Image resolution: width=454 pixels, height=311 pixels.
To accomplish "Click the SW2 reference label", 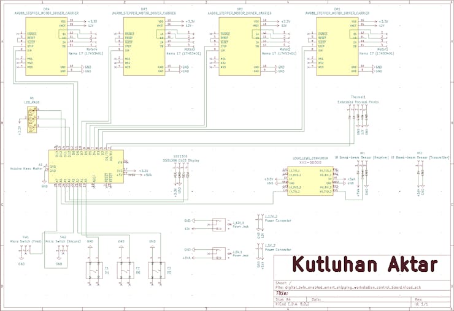I will click(63, 237).
